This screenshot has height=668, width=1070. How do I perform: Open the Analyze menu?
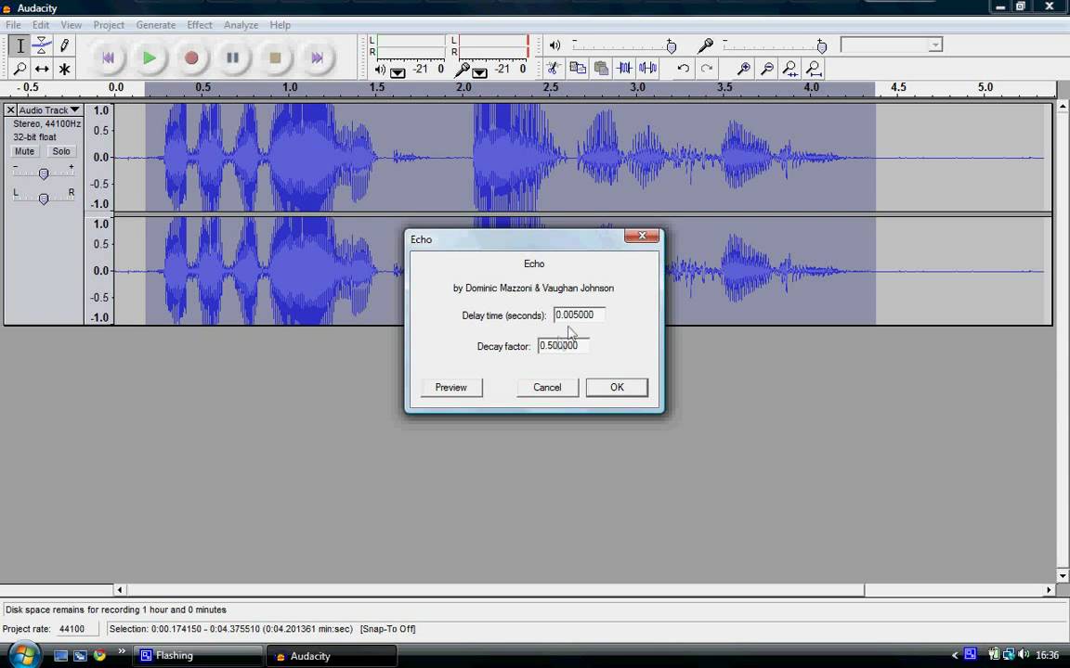[241, 24]
